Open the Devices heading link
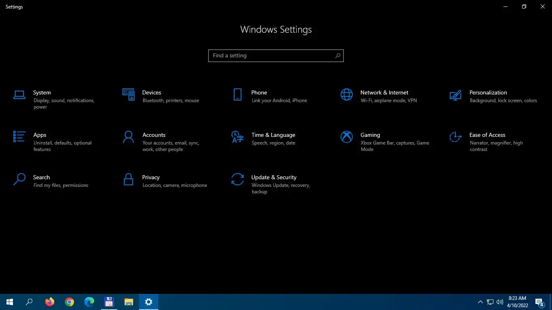The height and width of the screenshot is (310, 552). [152, 92]
